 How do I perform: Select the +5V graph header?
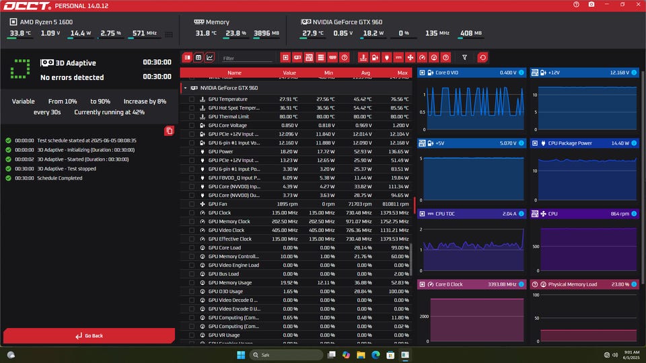coord(472,143)
